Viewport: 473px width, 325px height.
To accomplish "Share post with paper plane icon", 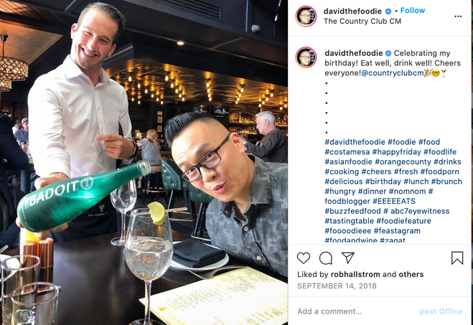I will (348, 258).
